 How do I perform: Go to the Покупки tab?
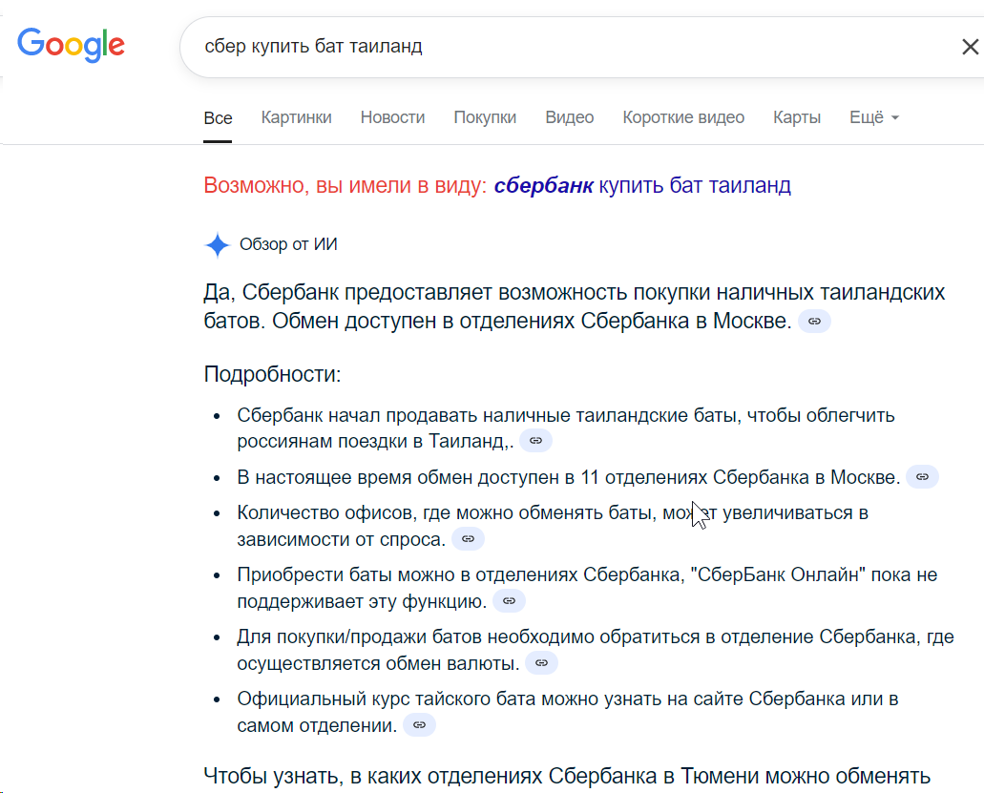point(485,117)
